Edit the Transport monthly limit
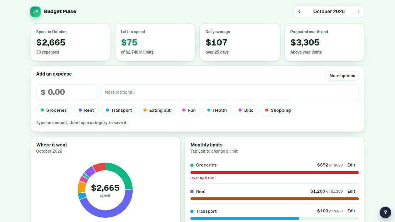This screenshot has height=222, width=395. 351,211
